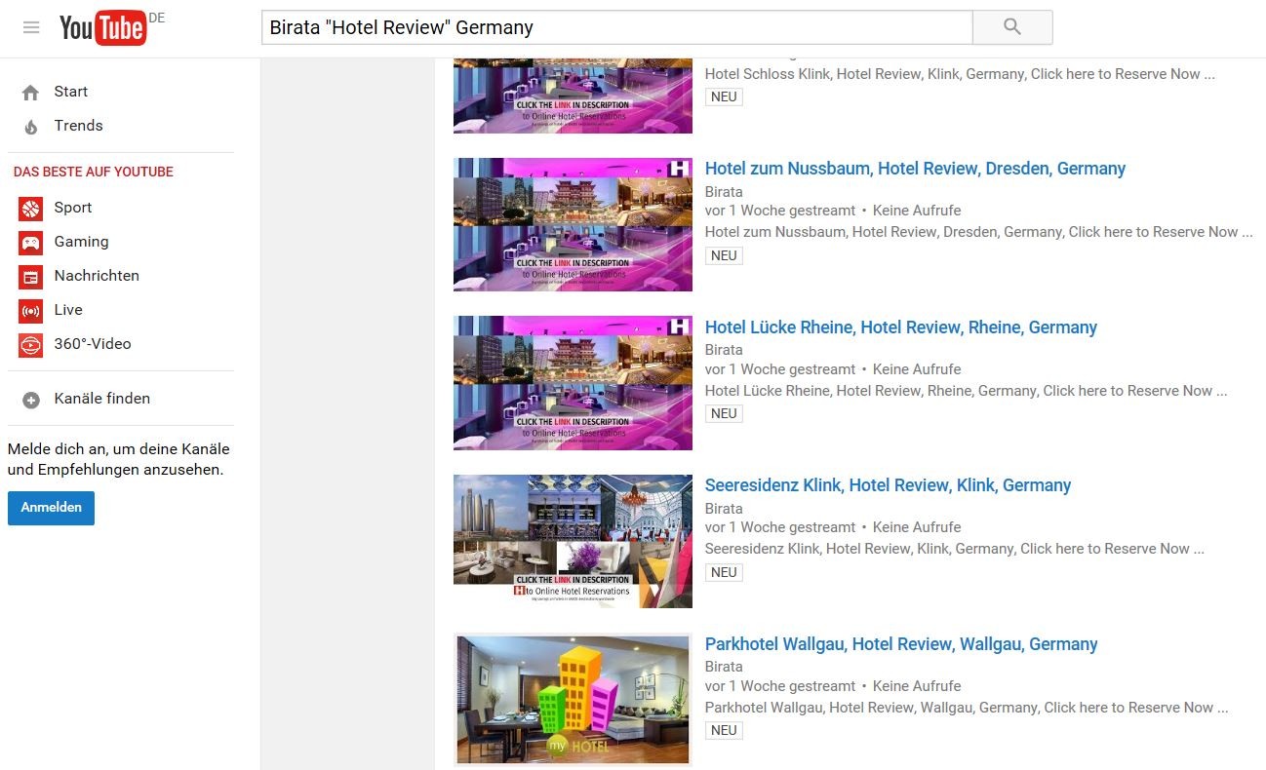The height and width of the screenshot is (770, 1266).
Task: Click the Anmelden sign-in button
Action: (51, 508)
